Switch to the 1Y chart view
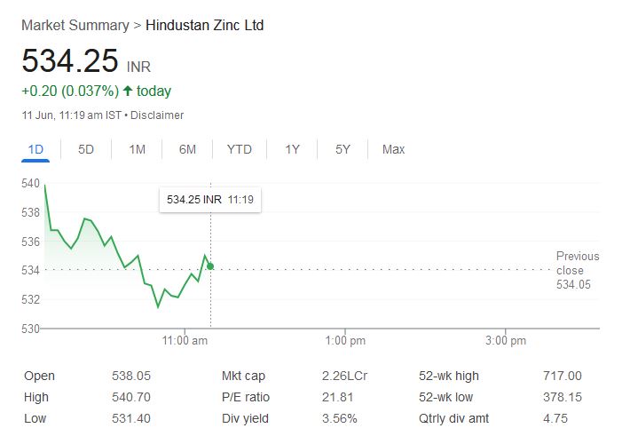The width and height of the screenshot is (630, 444). 292,149
